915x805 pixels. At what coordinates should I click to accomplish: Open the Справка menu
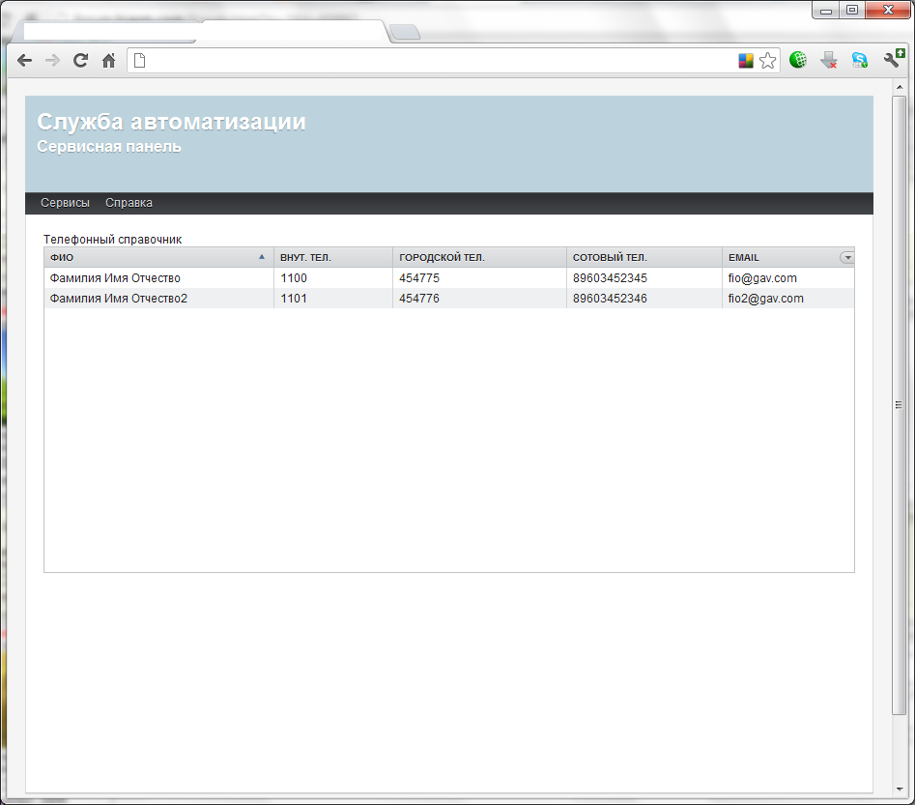[x=129, y=203]
